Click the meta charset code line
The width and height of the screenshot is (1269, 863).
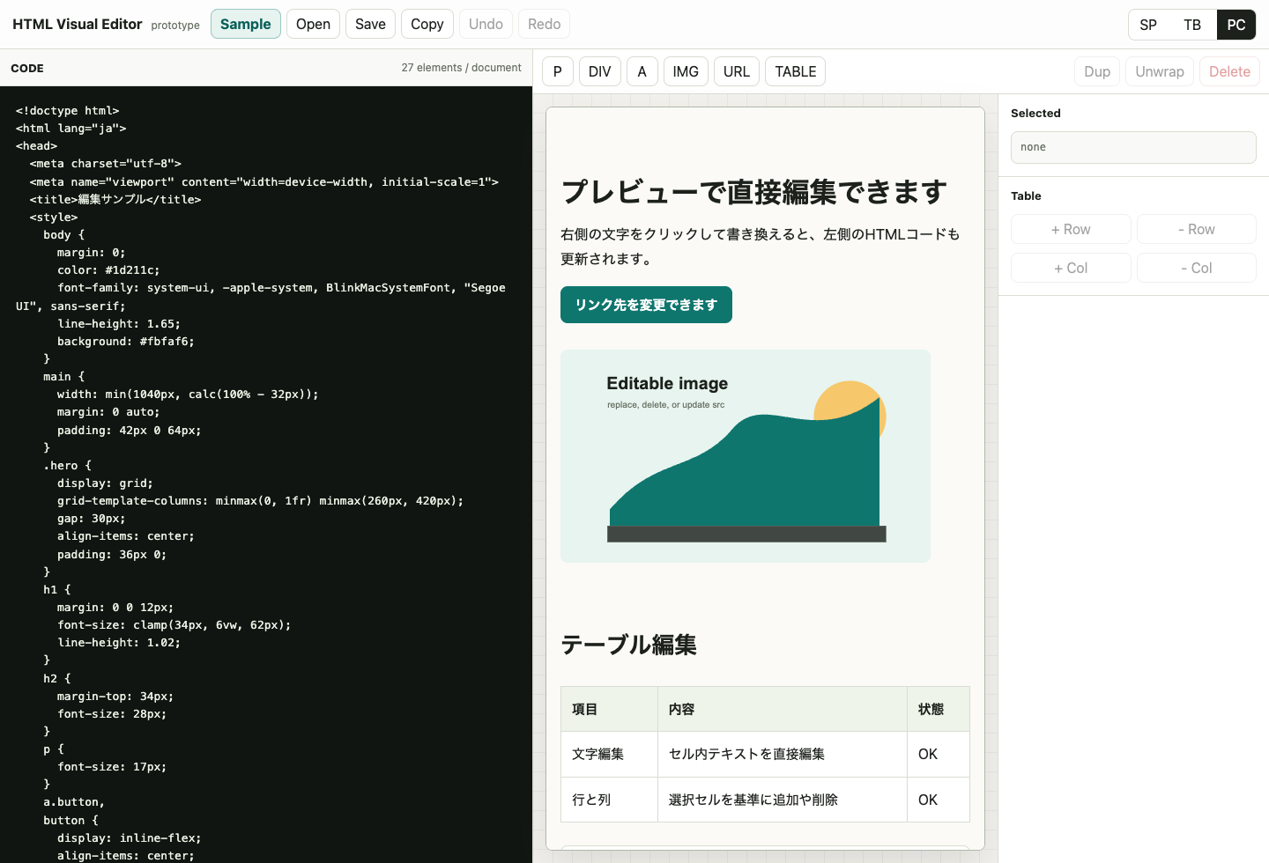click(x=105, y=164)
